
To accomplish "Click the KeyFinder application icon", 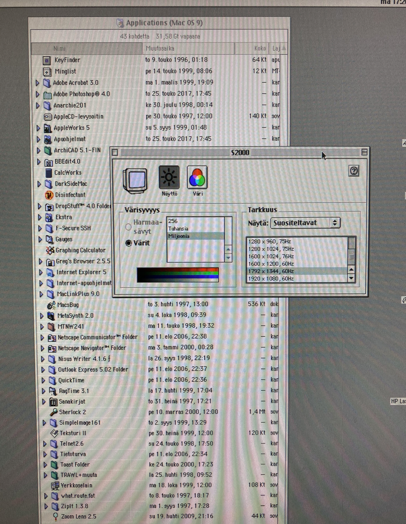I will click(x=47, y=61).
